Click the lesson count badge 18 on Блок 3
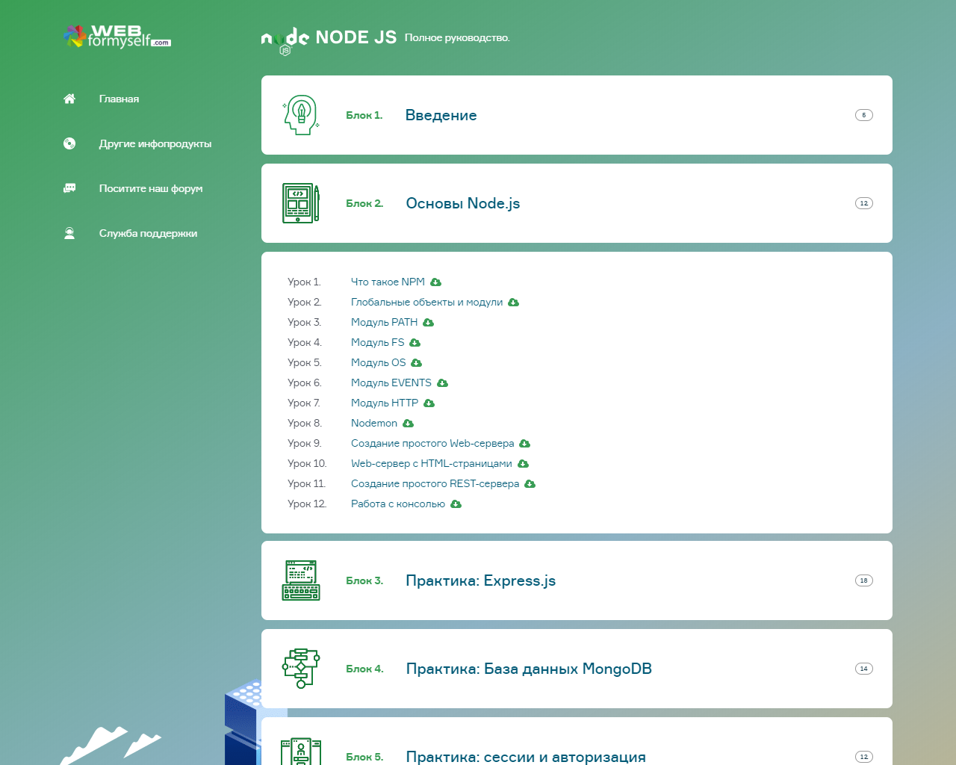The height and width of the screenshot is (765, 956). click(864, 580)
